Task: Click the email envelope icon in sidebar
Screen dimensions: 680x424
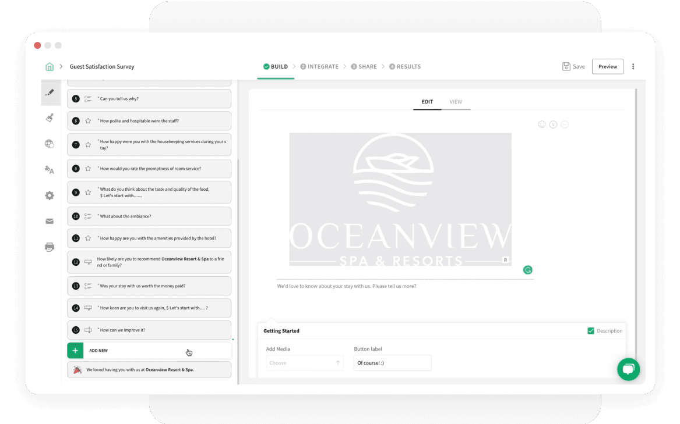Action: click(x=50, y=221)
